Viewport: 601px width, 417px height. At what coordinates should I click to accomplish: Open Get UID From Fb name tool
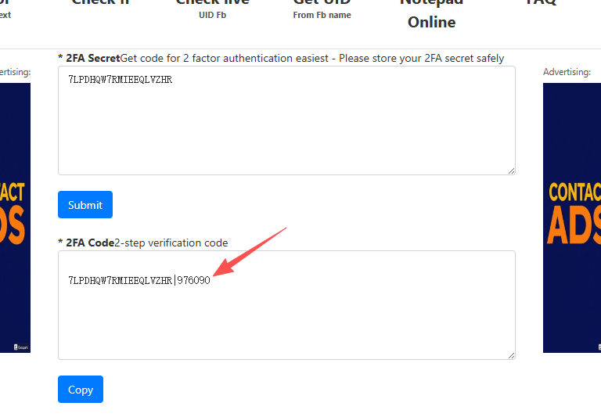(x=322, y=9)
